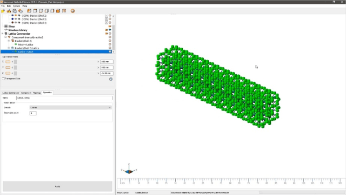This screenshot has width=346, height=195.
Task: Click the Name input field
Action: pos(64,97)
